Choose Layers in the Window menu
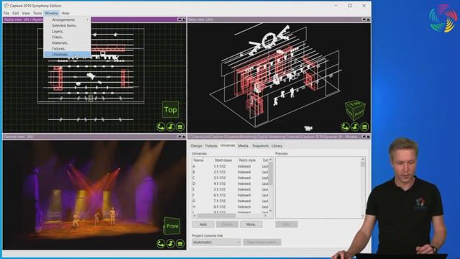The height and width of the screenshot is (259, 460). point(67,31)
